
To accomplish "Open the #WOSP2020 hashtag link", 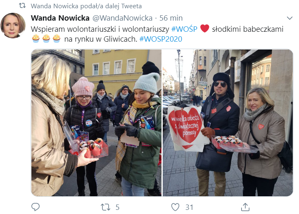I will (x=161, y=39).
